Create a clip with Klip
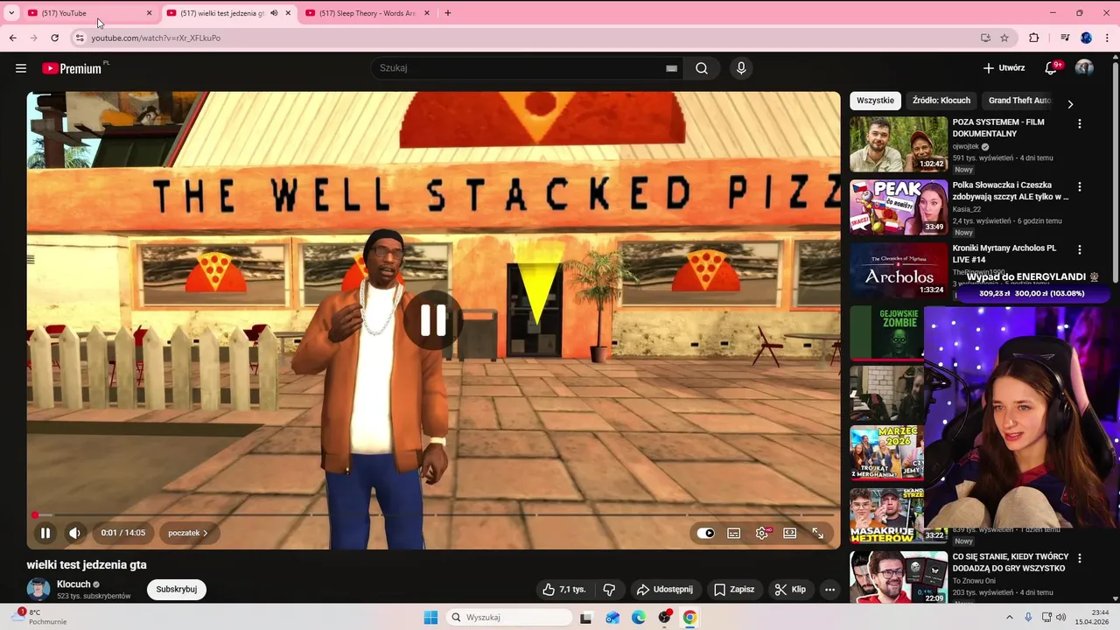Image resolution: width=1120 pixels, height=630 pixels. pos(790,590)
